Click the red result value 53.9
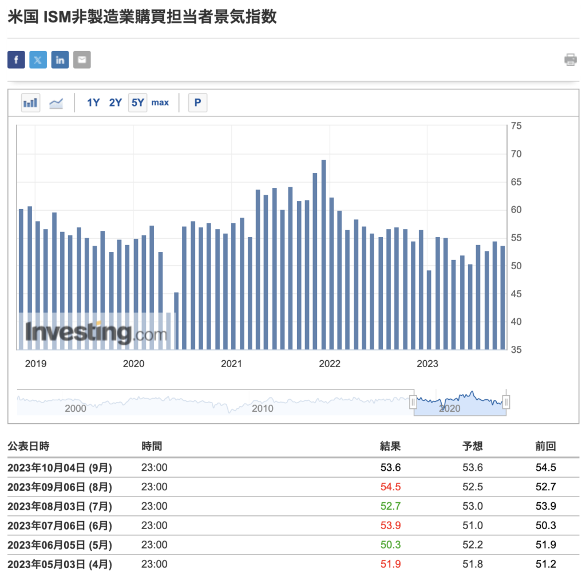The image size is (586, 583). [390, 526]
